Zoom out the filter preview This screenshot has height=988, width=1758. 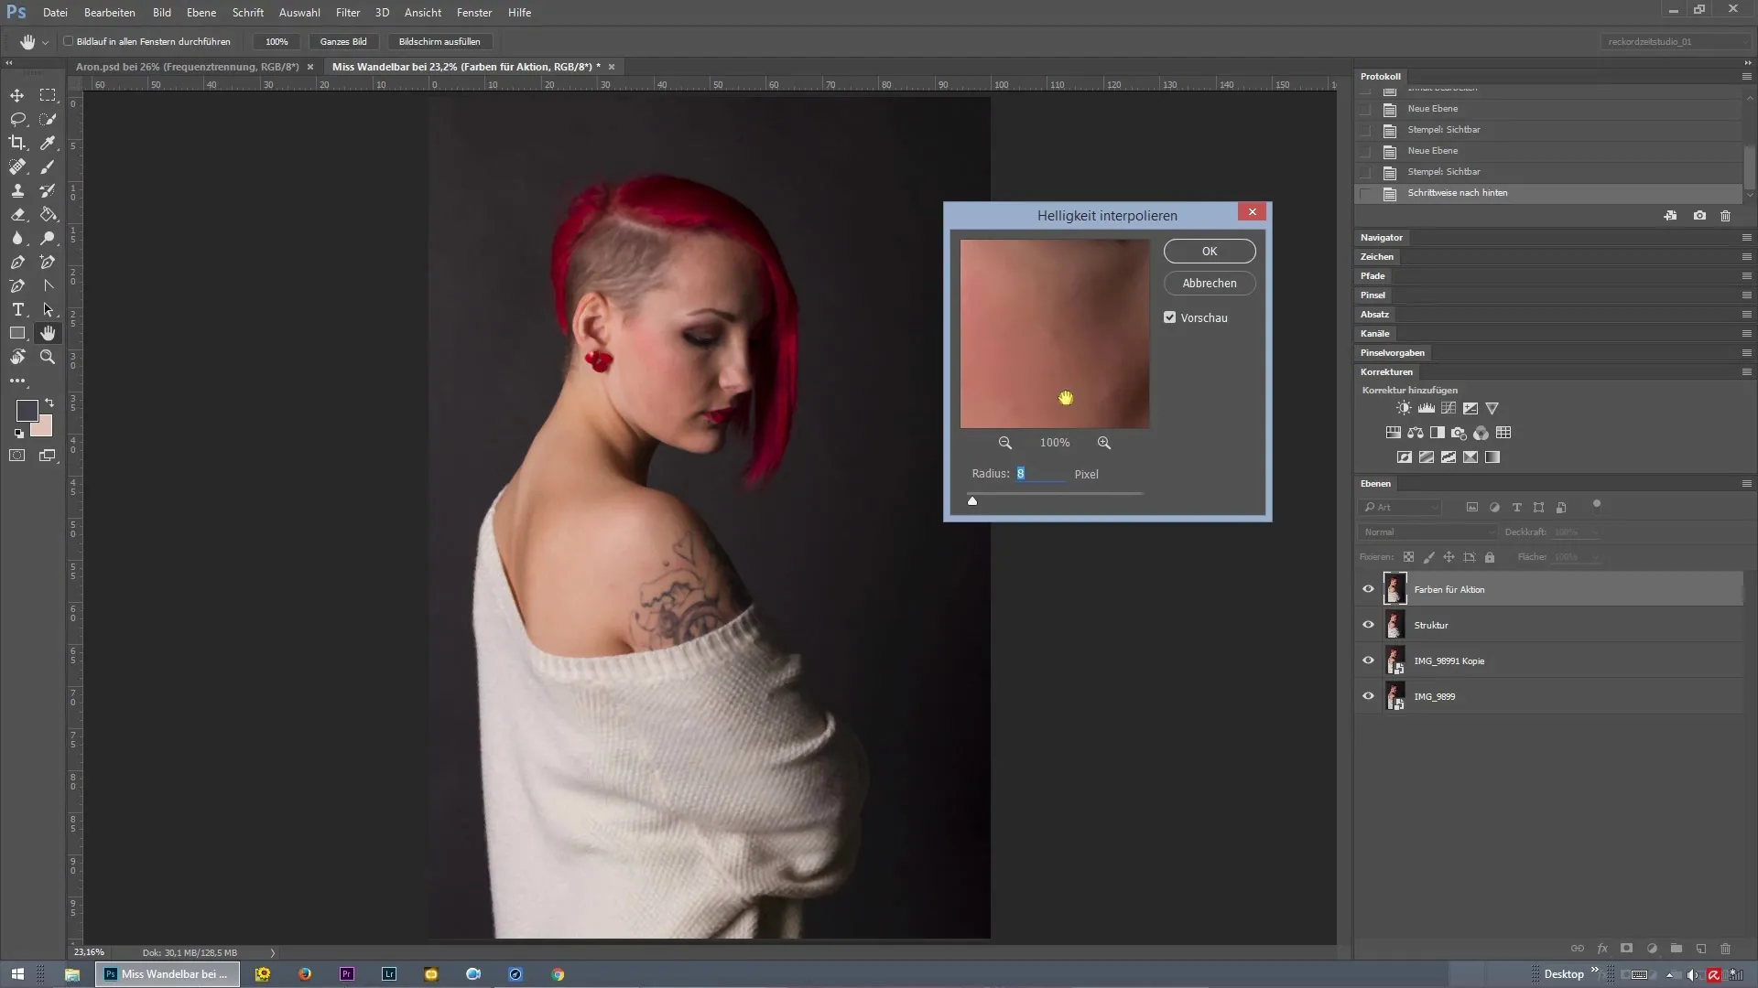1005,443
